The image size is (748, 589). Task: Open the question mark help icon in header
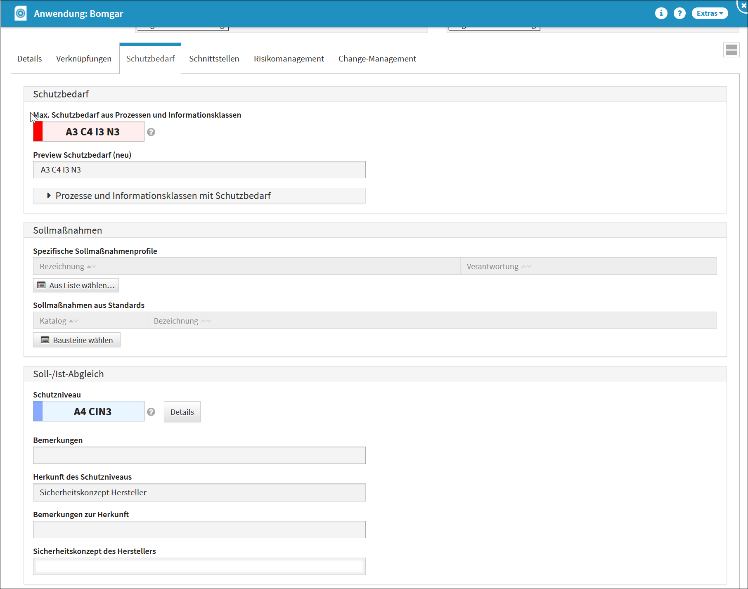tap(679, 13)
